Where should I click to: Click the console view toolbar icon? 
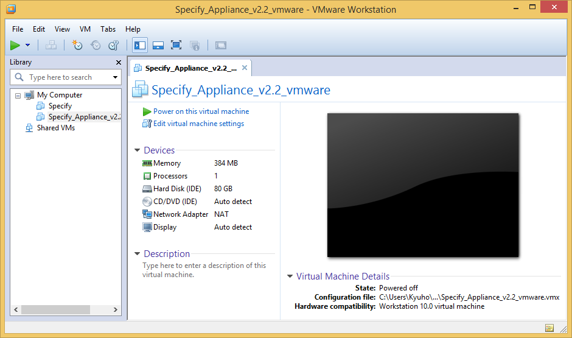[x=221, y=45]
